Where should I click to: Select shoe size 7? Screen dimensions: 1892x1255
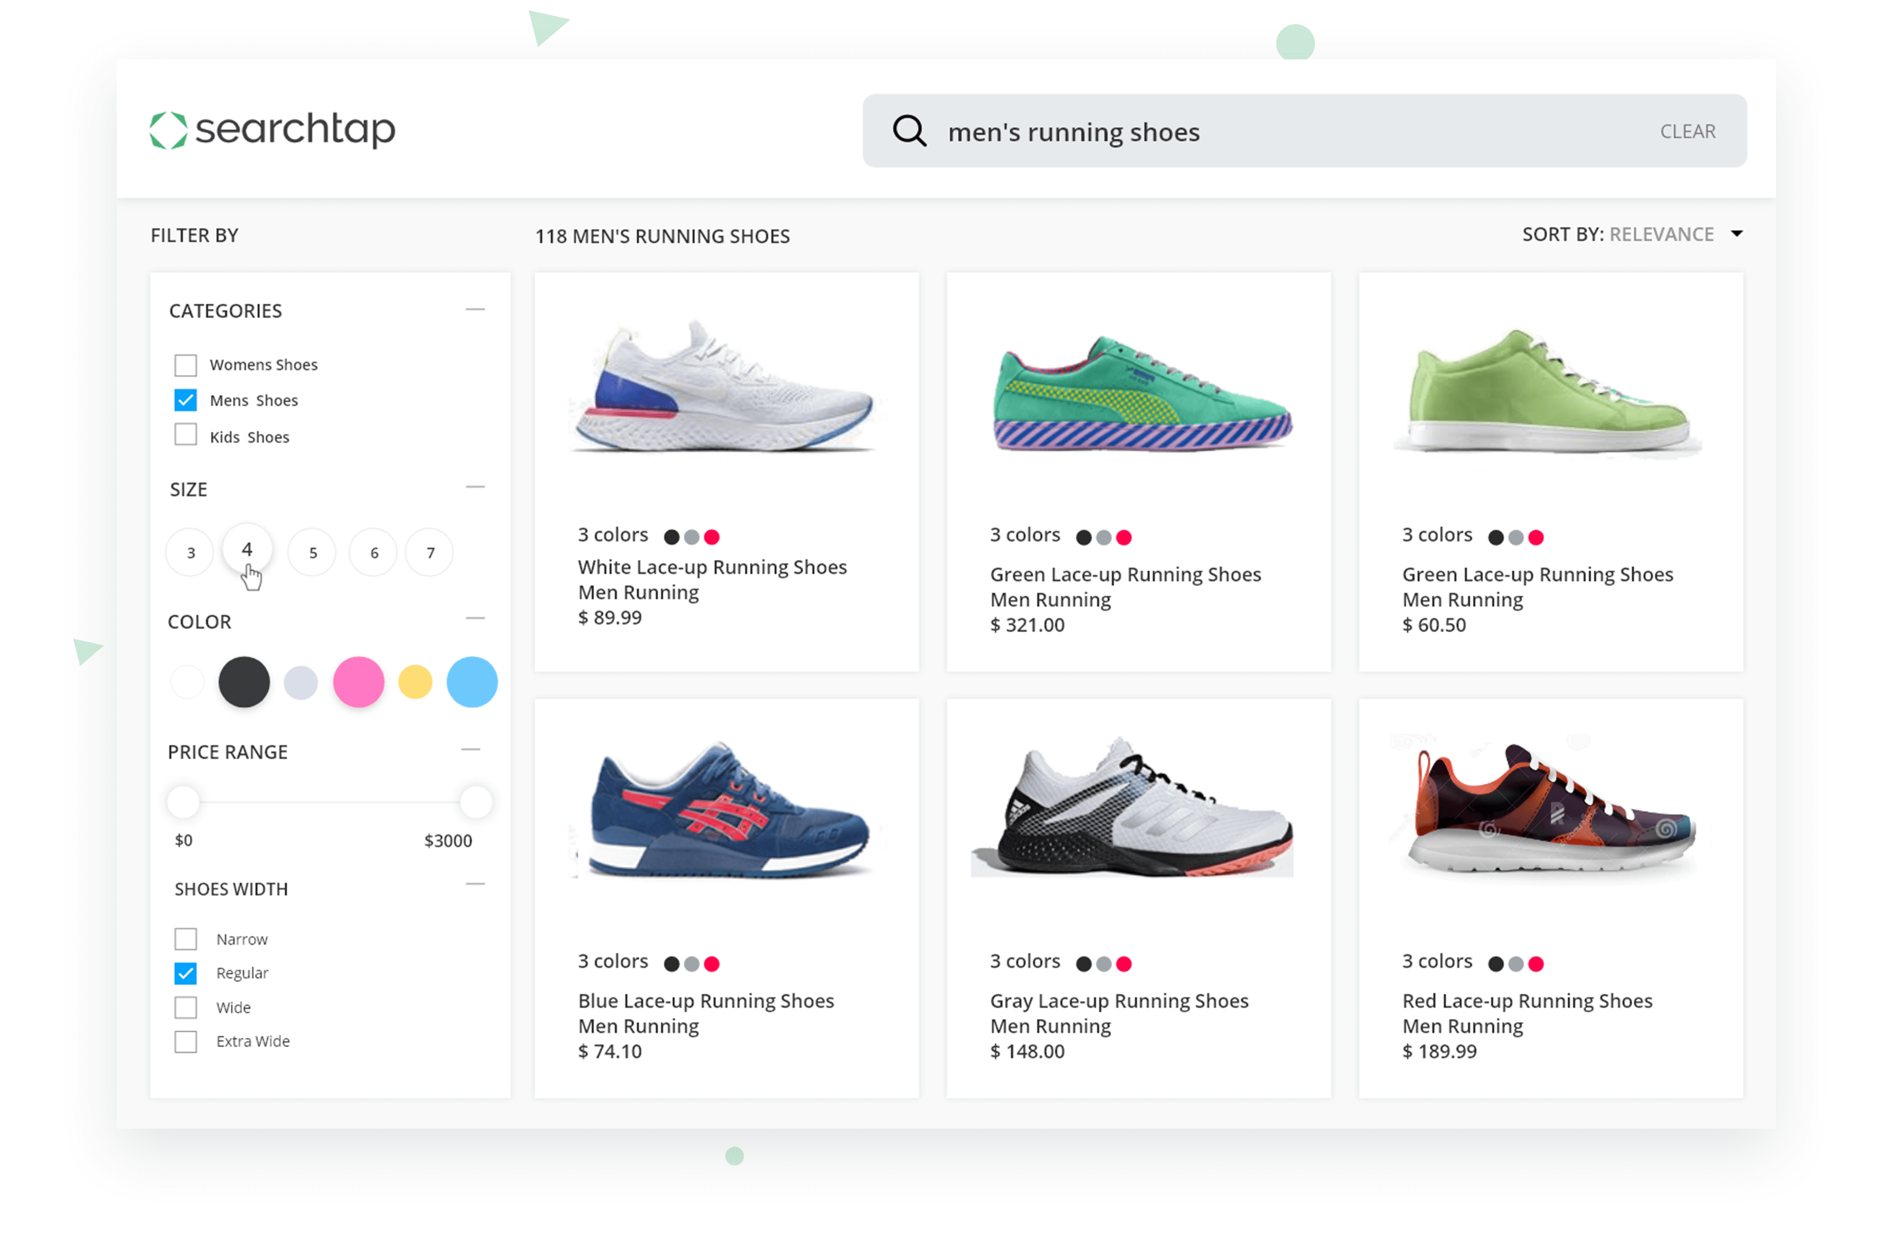click(430, 552)
